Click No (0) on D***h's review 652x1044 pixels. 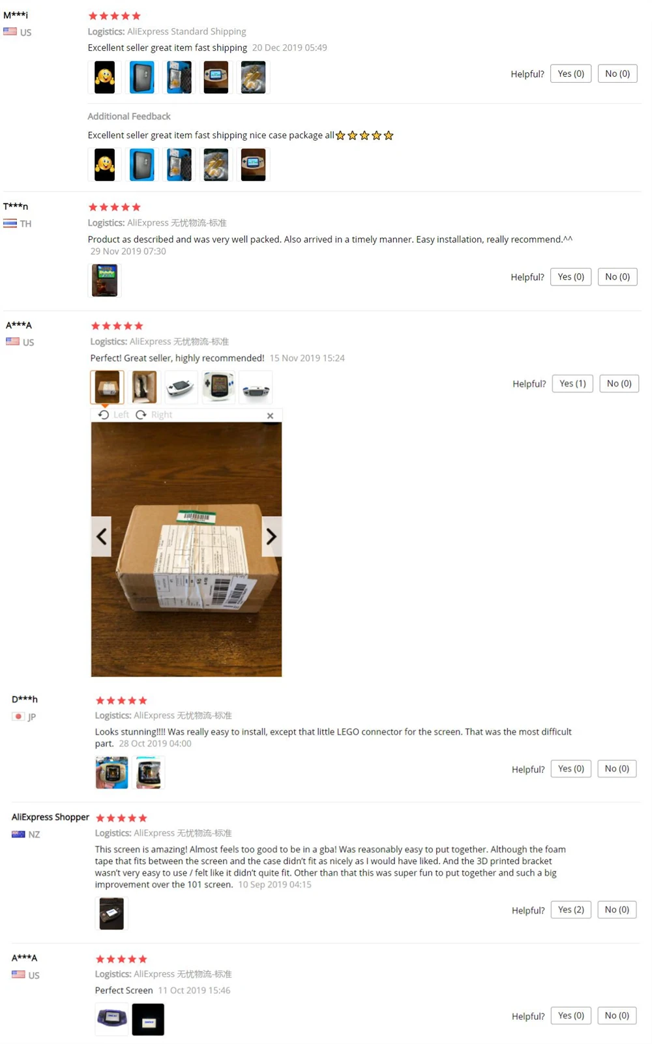(617, 769)
